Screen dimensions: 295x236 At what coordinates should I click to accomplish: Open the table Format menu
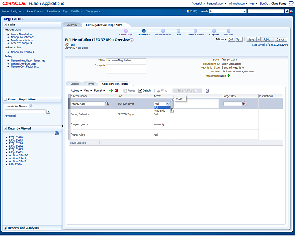tap(100, 91)
